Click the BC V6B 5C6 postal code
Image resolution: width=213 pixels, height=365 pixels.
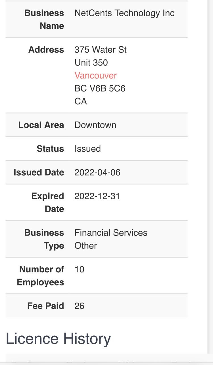coord(100,88)
